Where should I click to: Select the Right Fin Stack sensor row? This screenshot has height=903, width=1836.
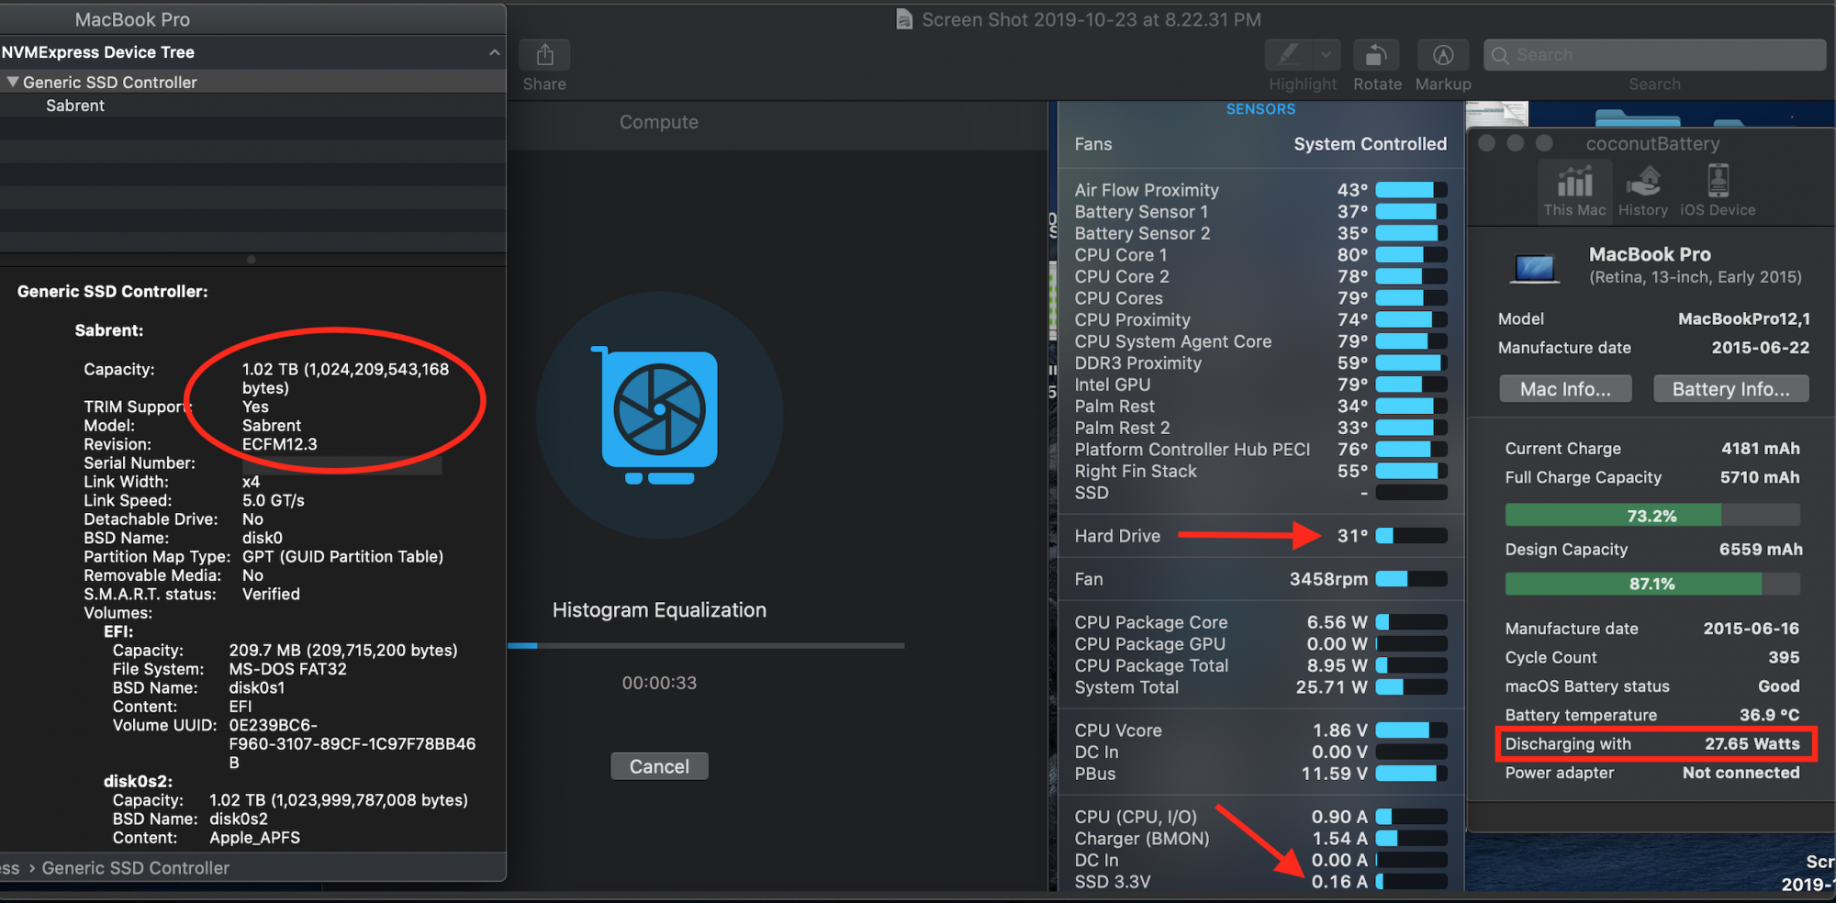pyautogui.click(x=1260, y=472)
